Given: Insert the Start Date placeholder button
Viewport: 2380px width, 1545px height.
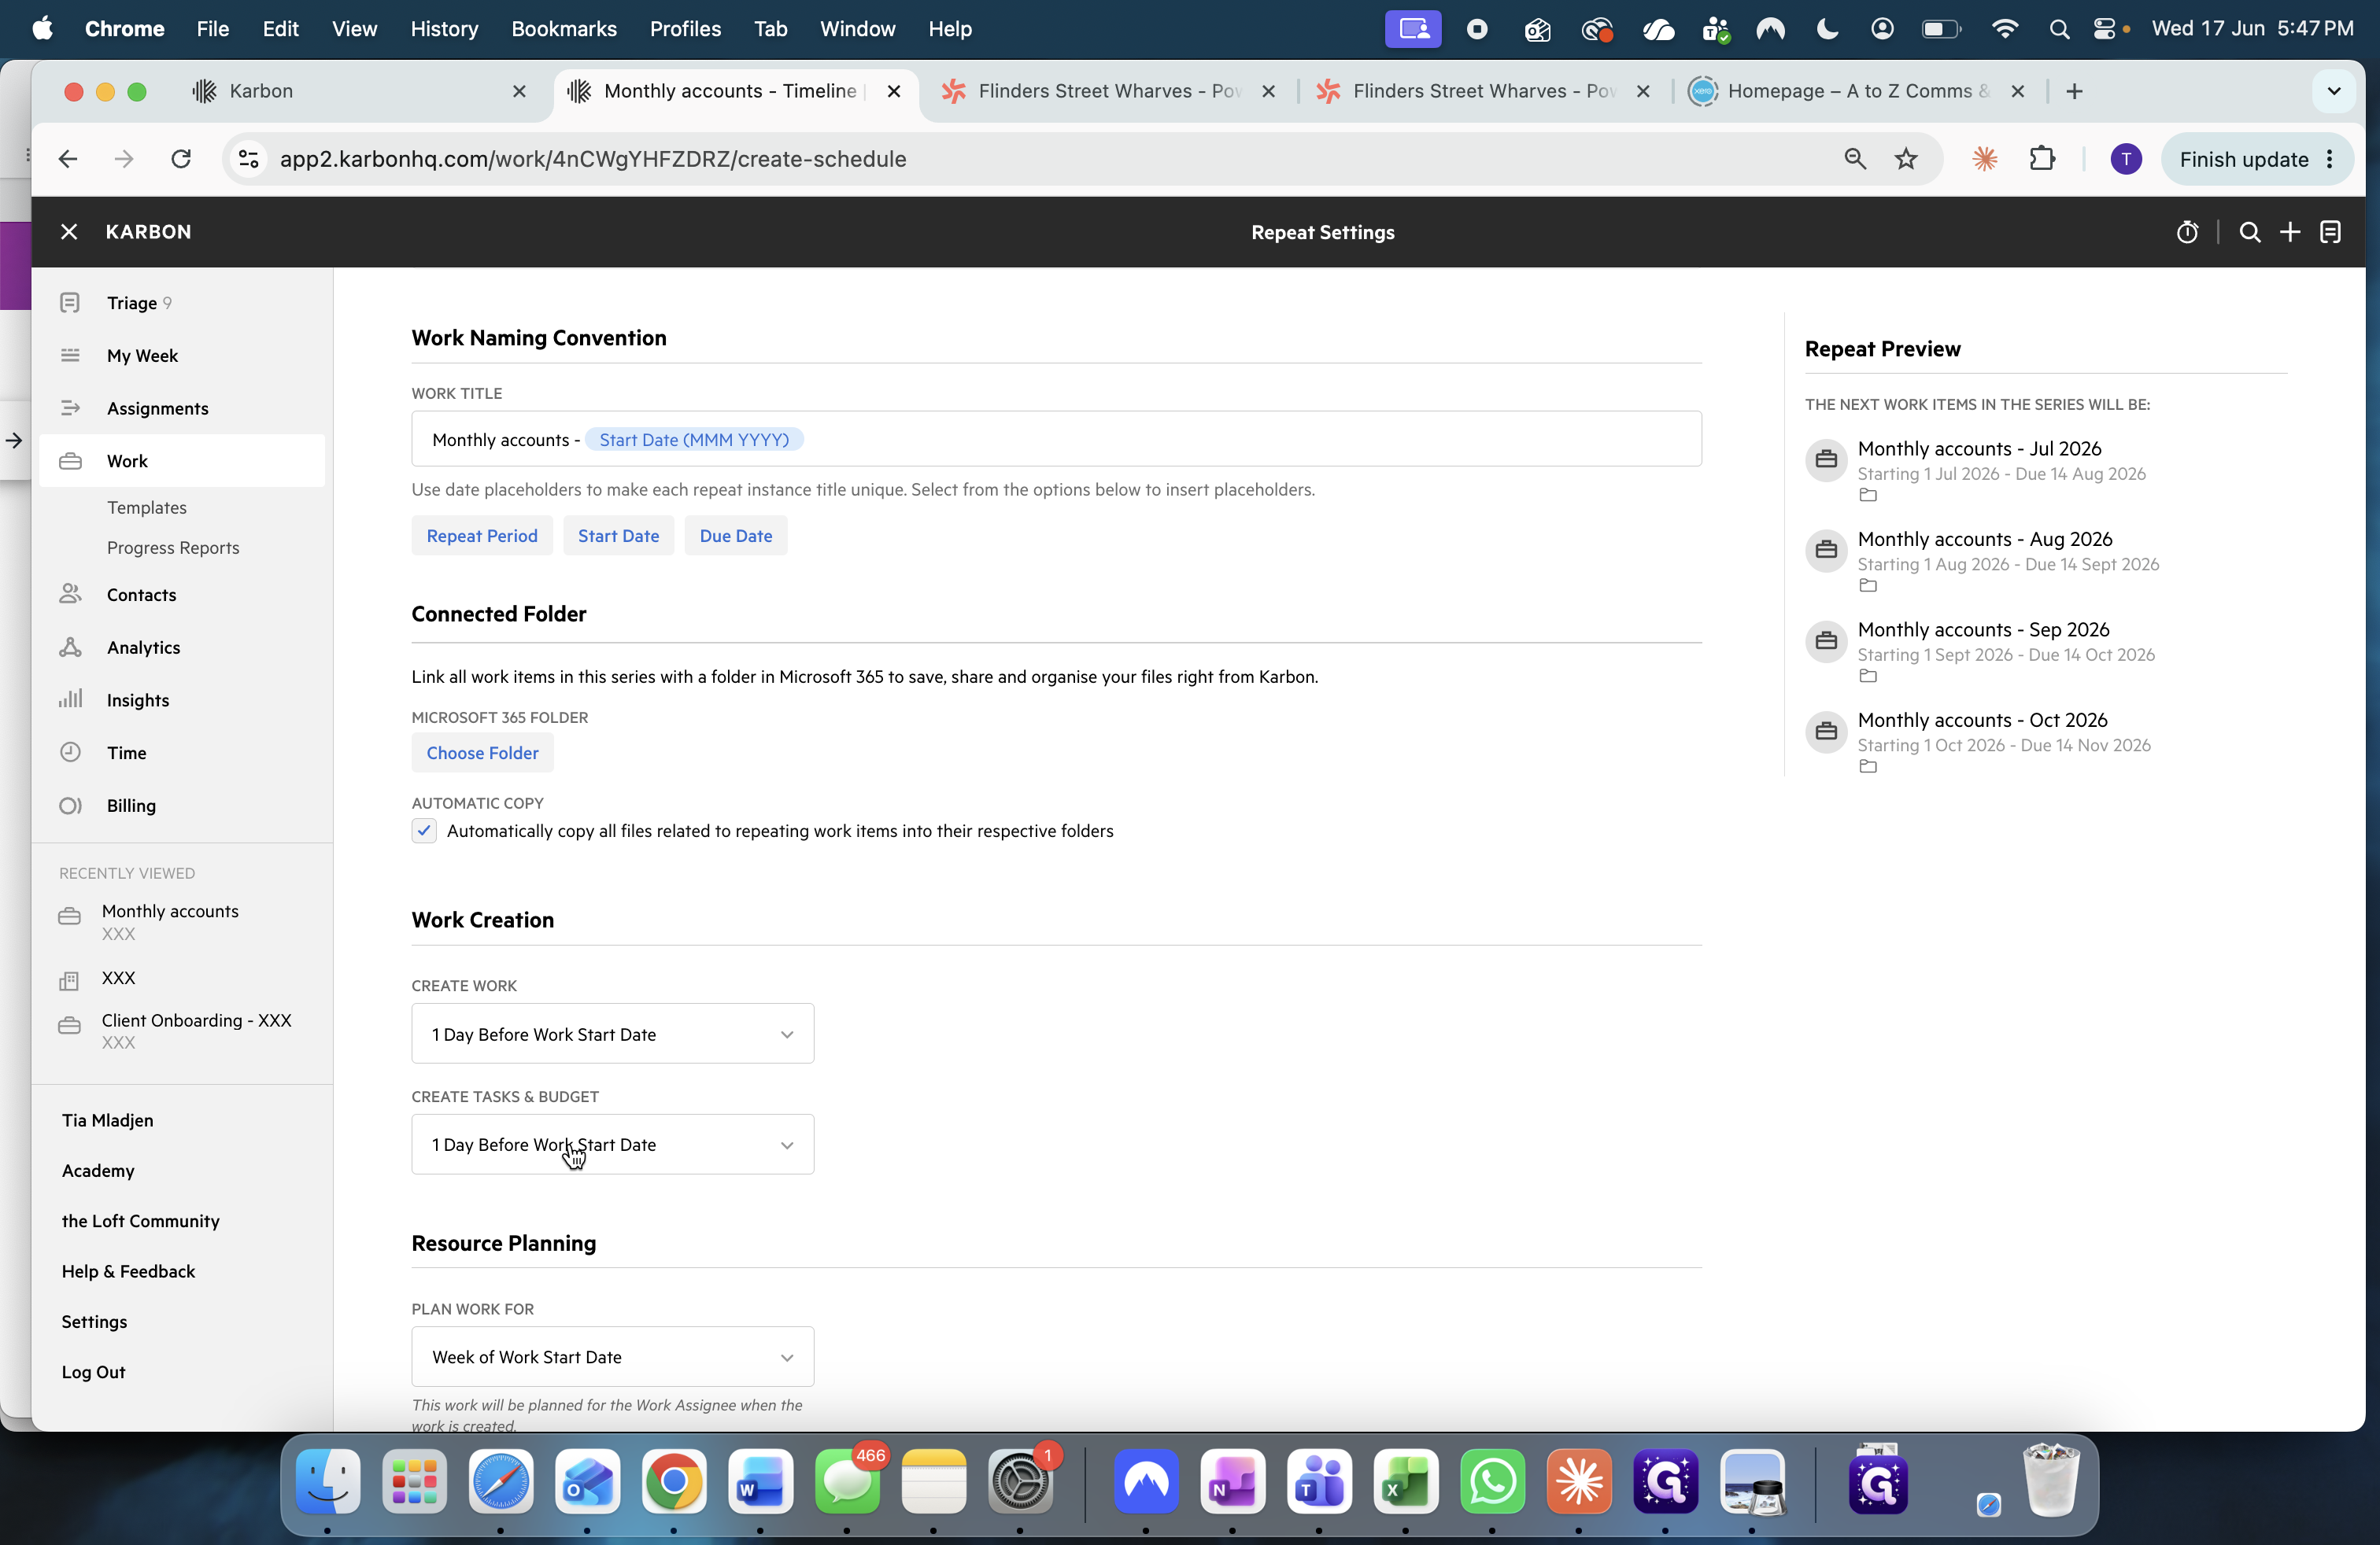Looking at the screenshot, I should click(618, 536).
